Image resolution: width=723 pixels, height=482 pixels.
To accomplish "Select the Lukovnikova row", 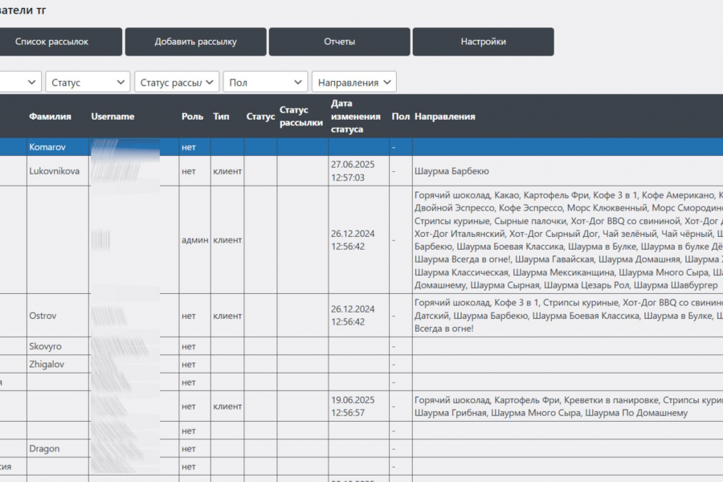I will (361, 170).
